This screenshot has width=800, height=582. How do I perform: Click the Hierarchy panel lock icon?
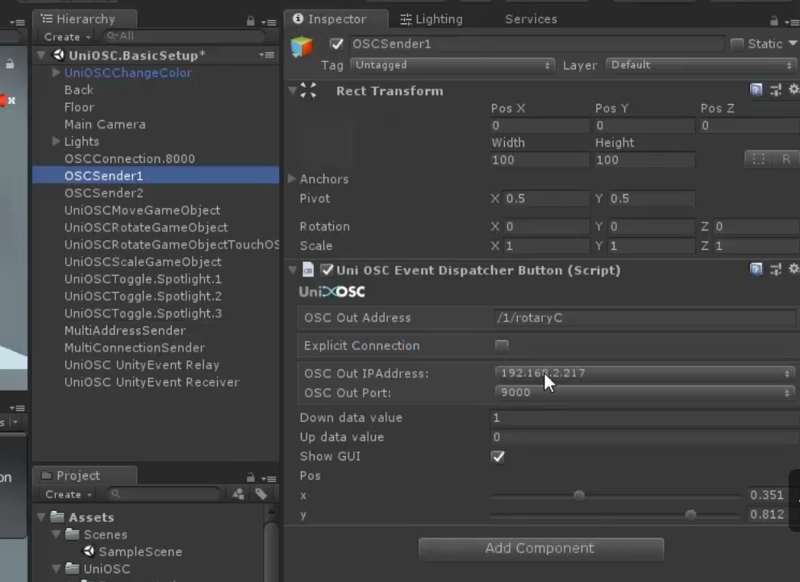[x=251, y=21]
